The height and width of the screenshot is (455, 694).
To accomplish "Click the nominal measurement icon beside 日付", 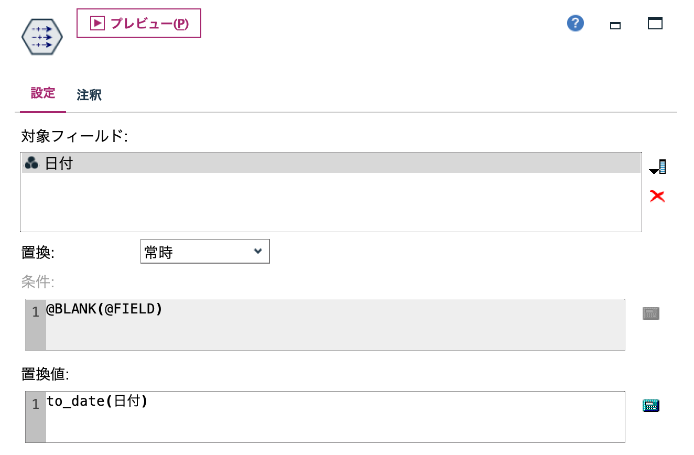I will pyautogui.click(x=31, y=163).
